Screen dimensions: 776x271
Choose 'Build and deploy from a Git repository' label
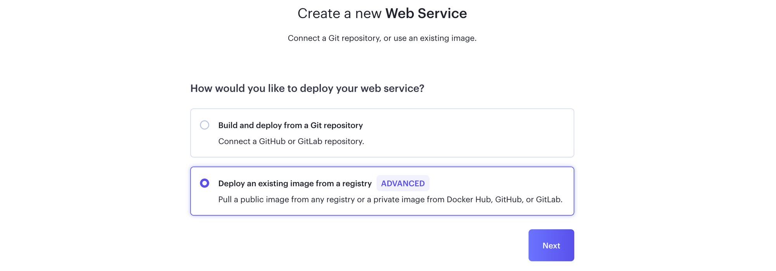click(x=291, y=125)
